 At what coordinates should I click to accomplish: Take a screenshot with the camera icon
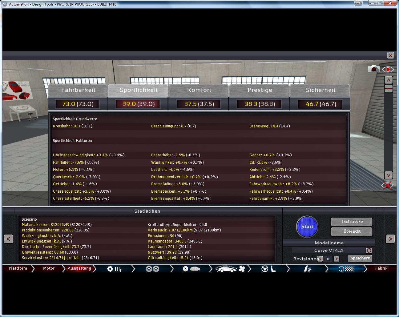tap(373, 69)
